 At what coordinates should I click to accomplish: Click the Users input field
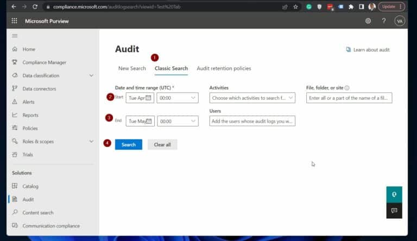pos(252,121)
